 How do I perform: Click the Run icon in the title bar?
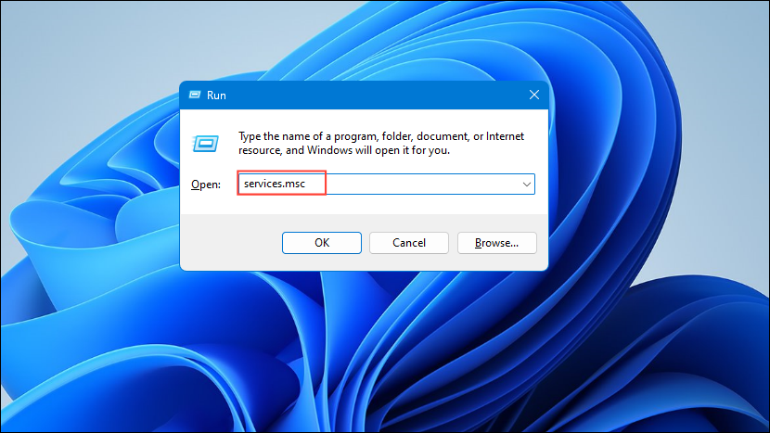click(195, 95)
